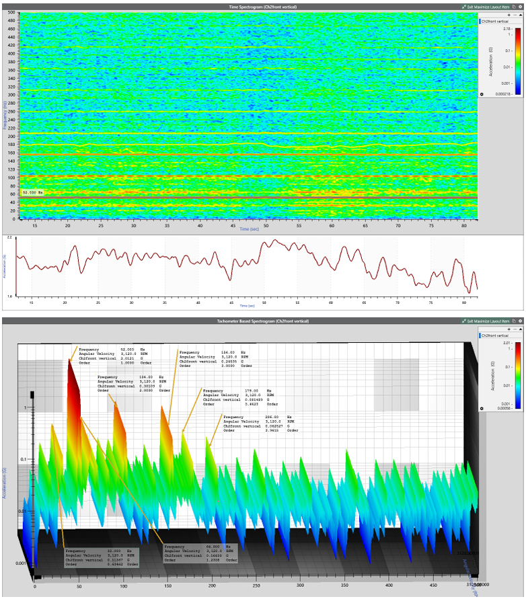Open the ellipsis menu in the Time Spectrogram legend
Screen dimensions: 526x599
515,15
